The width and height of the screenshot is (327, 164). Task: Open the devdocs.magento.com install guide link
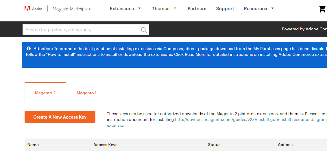[251, 119]
